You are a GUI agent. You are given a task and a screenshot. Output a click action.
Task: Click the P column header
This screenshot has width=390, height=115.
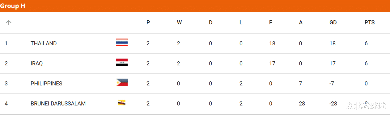148,23
